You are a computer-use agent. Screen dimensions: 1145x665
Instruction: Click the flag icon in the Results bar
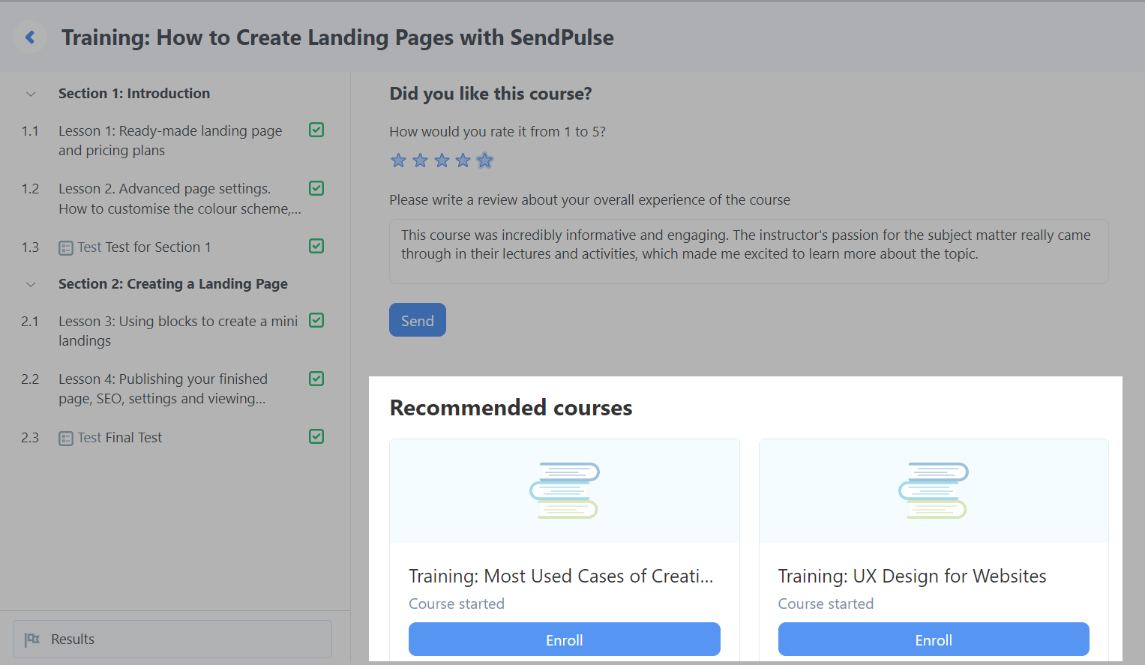[32, 640]
